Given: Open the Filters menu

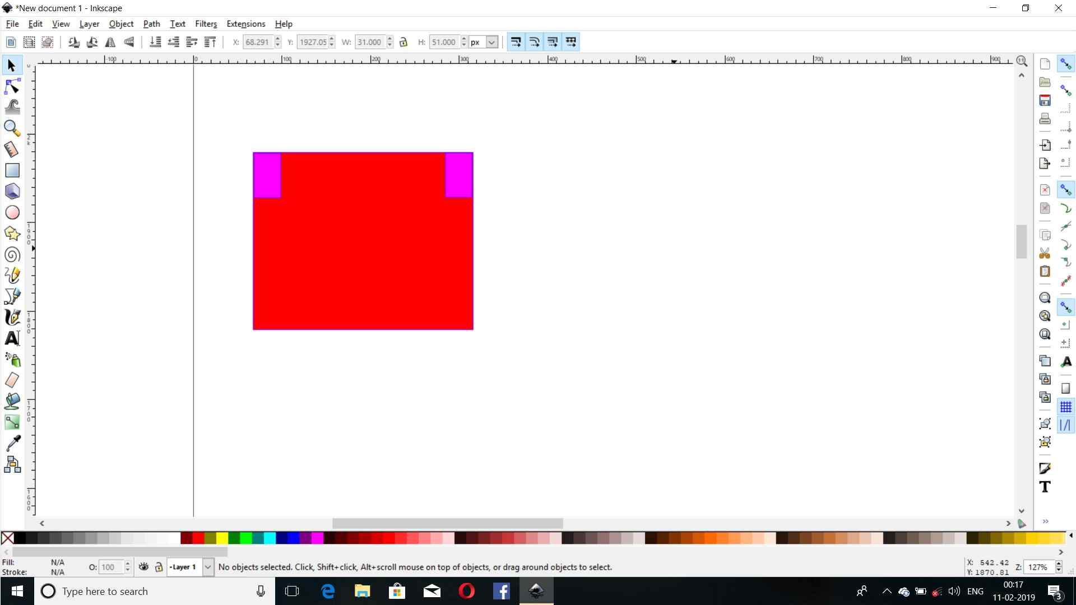Looking at the screenshot, I should (x=206, y=24).
